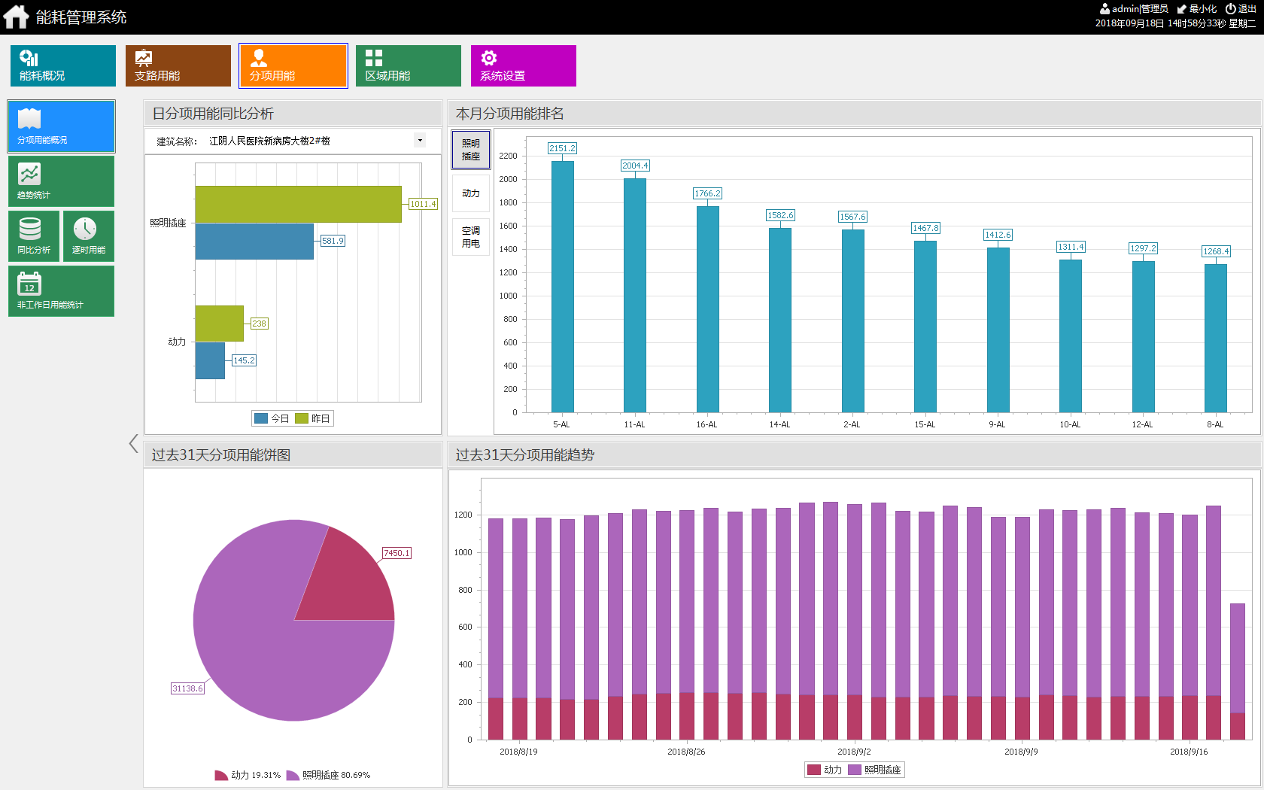This screenshot has width=1264, height=790.
Task: Expand the 建筑名称 building dropdown arrow
Action: click(420, 141)
